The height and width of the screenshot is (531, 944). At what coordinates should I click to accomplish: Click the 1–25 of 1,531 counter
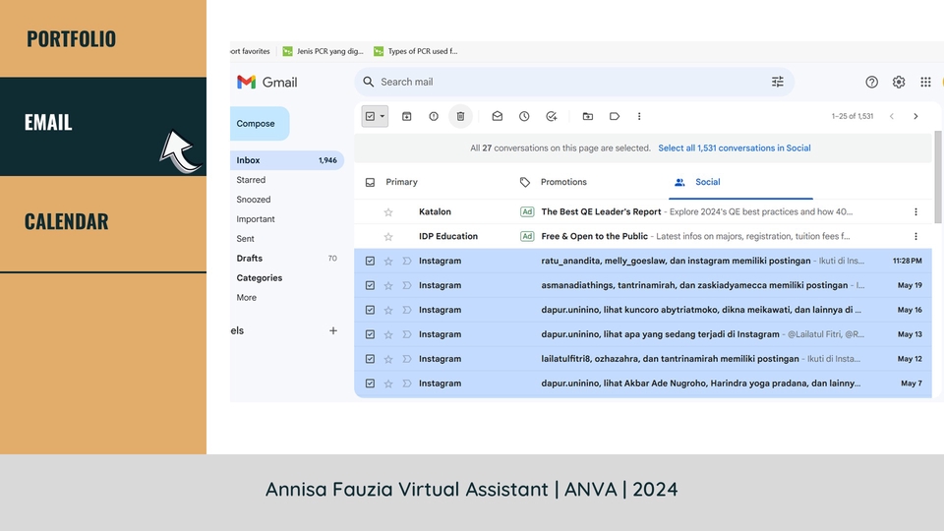point(853,116)
